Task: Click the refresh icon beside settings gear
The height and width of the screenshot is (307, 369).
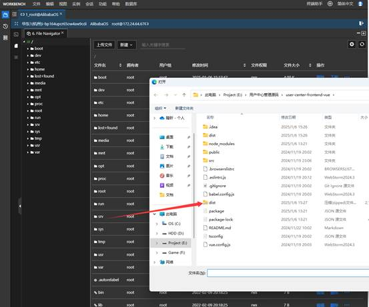Action: [362, 44]
